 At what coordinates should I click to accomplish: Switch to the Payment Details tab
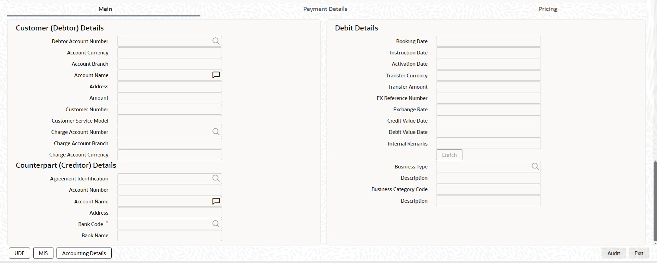[x=325, y=9]
